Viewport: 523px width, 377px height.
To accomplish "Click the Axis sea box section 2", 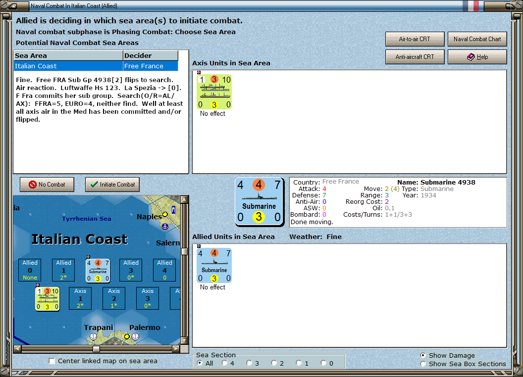I will pos(114,298).
